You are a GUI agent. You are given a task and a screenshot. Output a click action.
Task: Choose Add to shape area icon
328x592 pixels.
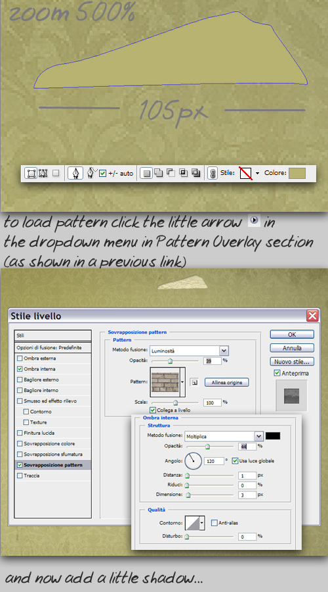pos(159,173)
